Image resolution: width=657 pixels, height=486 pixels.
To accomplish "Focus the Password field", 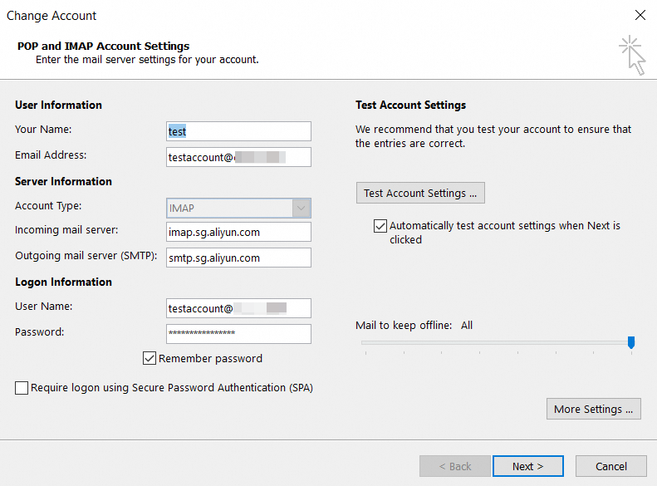I will [x=238, y=333].
